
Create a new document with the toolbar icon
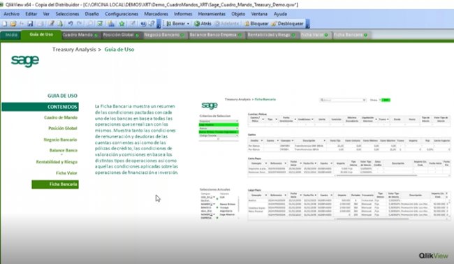pyautogui.click(x=5, y=24)
